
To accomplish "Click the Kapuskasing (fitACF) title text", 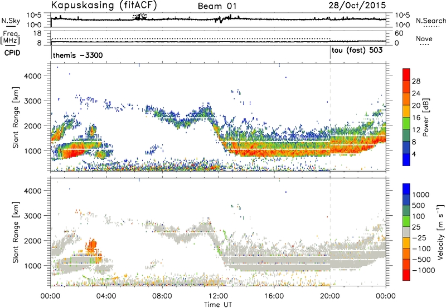I will pos(104,5).
